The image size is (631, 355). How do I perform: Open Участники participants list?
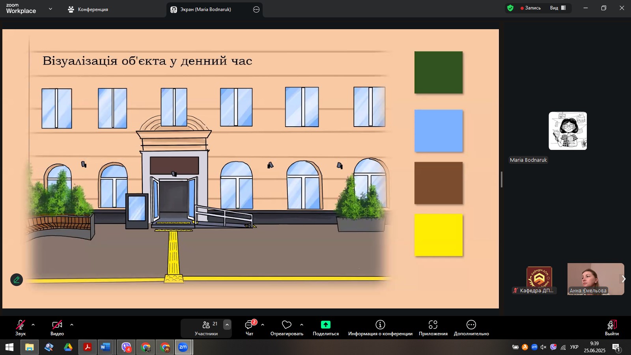pos(206,328)
